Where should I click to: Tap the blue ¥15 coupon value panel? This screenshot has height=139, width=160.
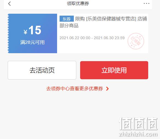point(33,33)
